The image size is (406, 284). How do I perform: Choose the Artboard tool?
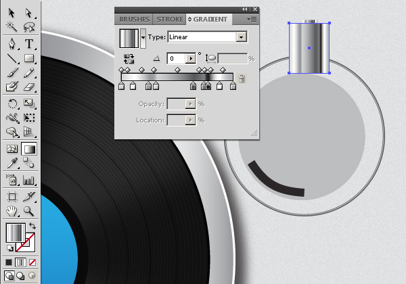tap(12, 197)
